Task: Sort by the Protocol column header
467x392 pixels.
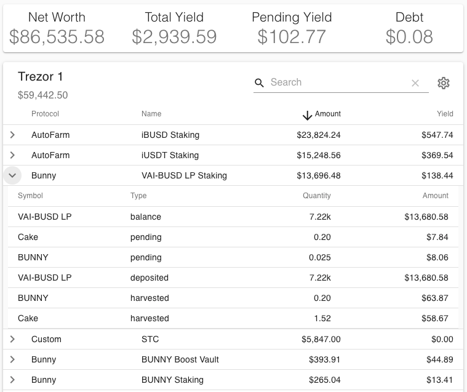Action: point(45,114)
